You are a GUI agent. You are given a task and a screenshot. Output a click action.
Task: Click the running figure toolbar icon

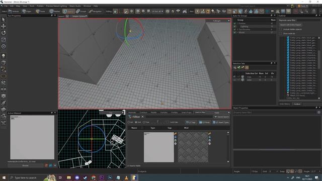click(x=246, y=11)
